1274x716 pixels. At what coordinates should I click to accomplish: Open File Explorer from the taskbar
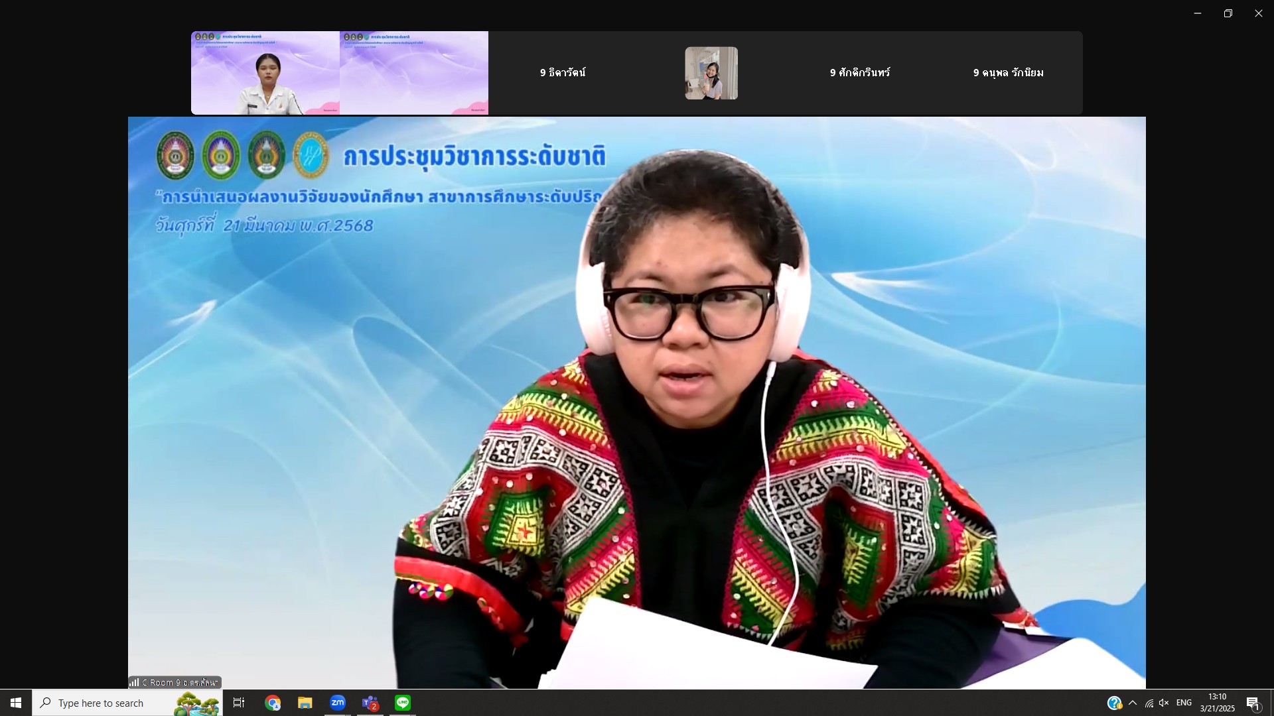tap(305, 703)
